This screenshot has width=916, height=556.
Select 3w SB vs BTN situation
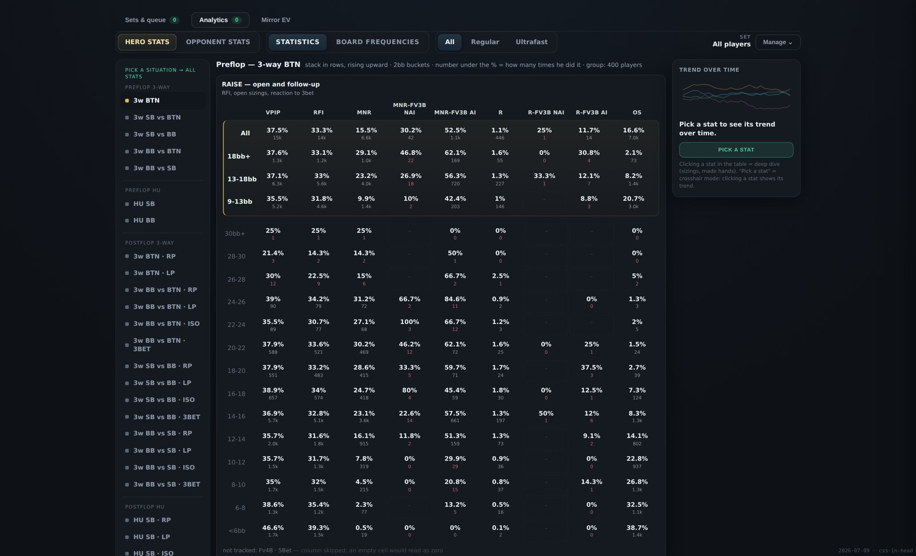click(x=163, y=117)
